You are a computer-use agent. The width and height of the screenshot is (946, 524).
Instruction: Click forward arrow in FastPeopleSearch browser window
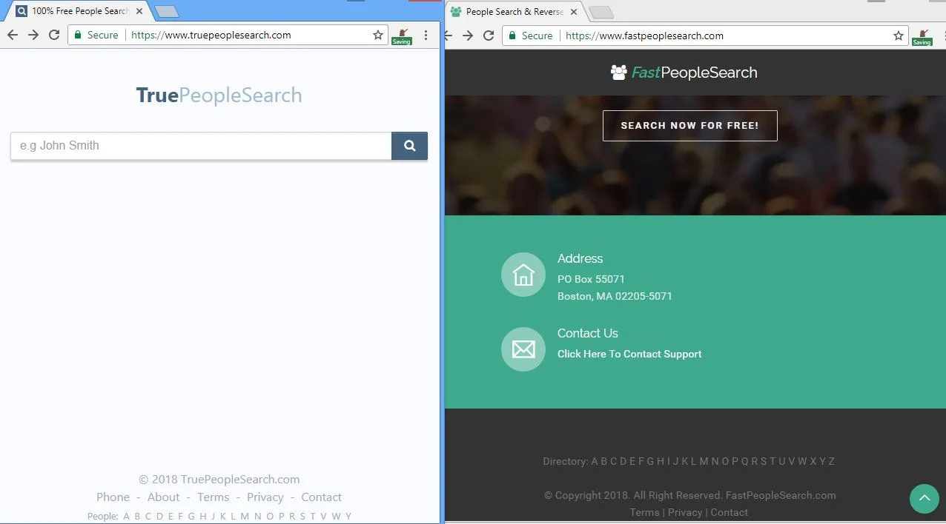pyautogui.click(x=468, y=36)
